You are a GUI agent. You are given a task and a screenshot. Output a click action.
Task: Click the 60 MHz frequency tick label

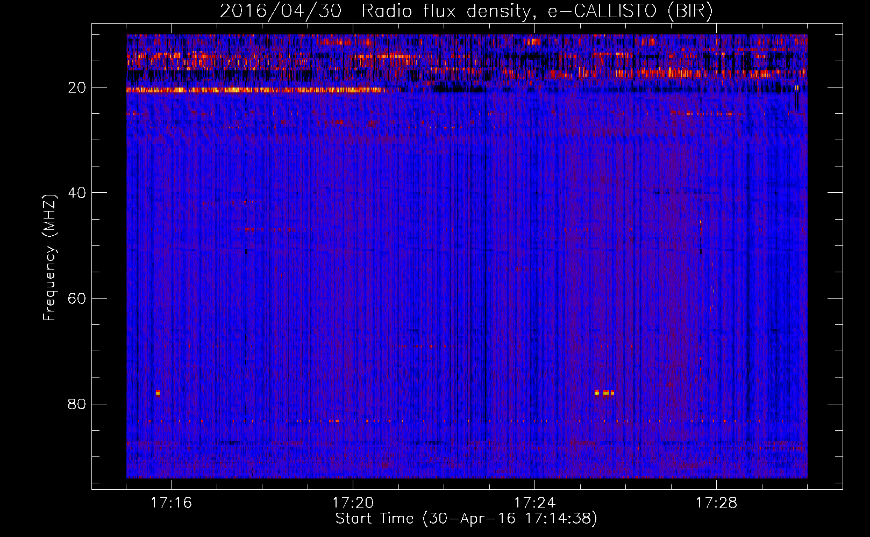(x=77, y=298)
